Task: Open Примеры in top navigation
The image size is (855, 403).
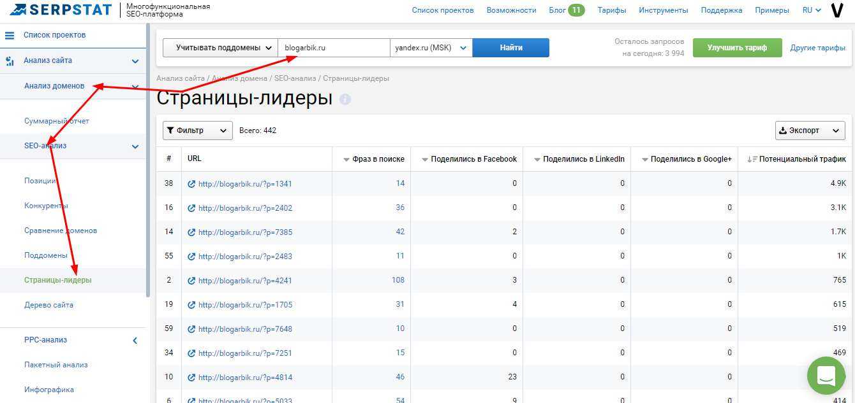Action: tap(772, 10)
